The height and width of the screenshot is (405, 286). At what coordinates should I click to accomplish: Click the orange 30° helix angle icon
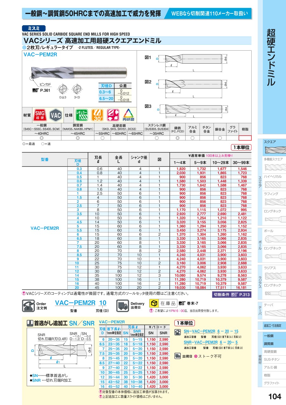(x=97, y=115)
